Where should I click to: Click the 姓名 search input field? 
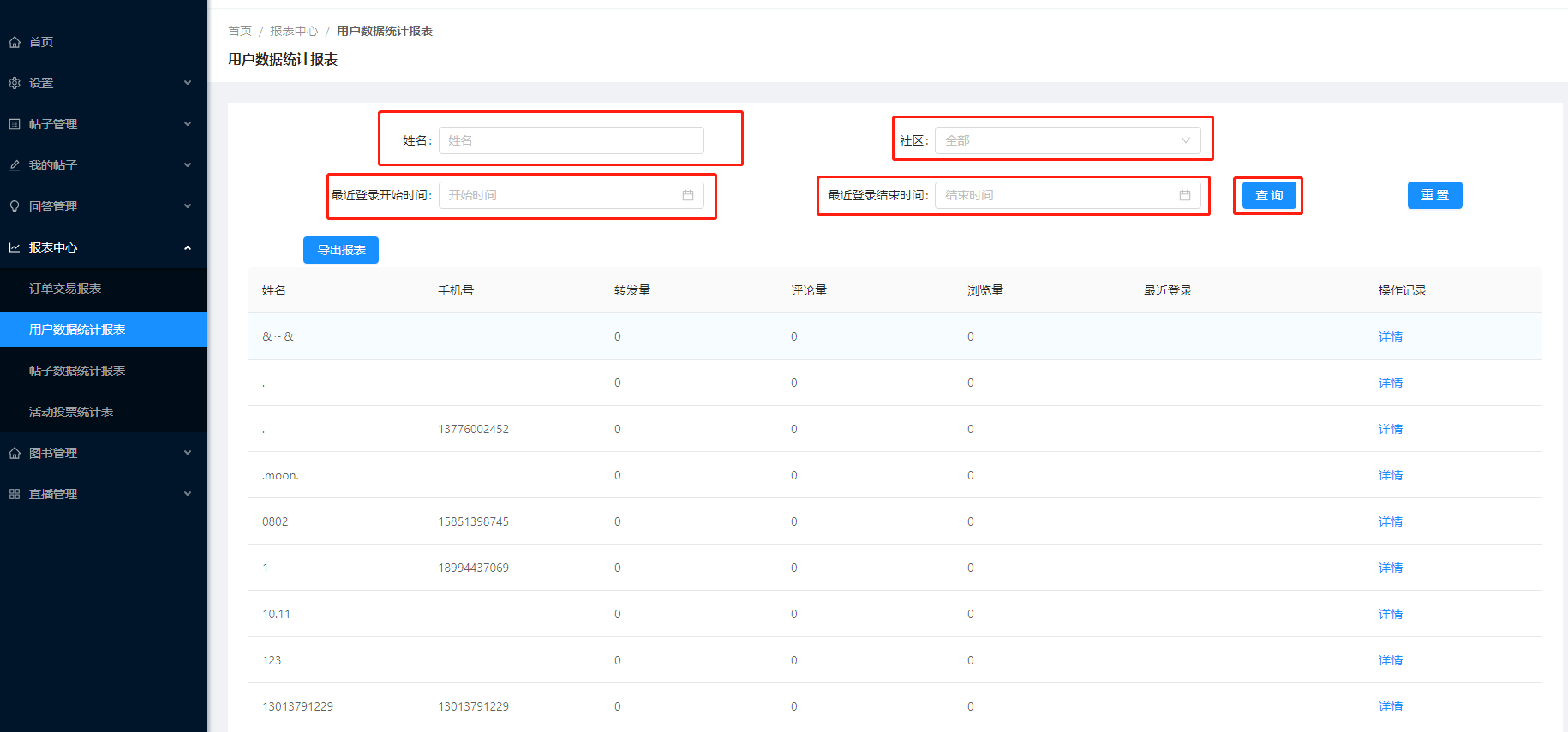pyautogui.click(x=572, y=140)
